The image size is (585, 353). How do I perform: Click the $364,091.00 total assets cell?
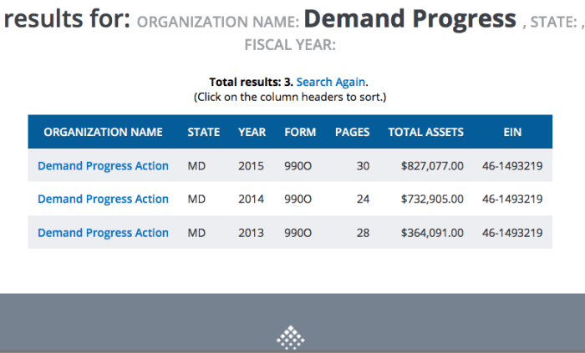coord(432,233)
